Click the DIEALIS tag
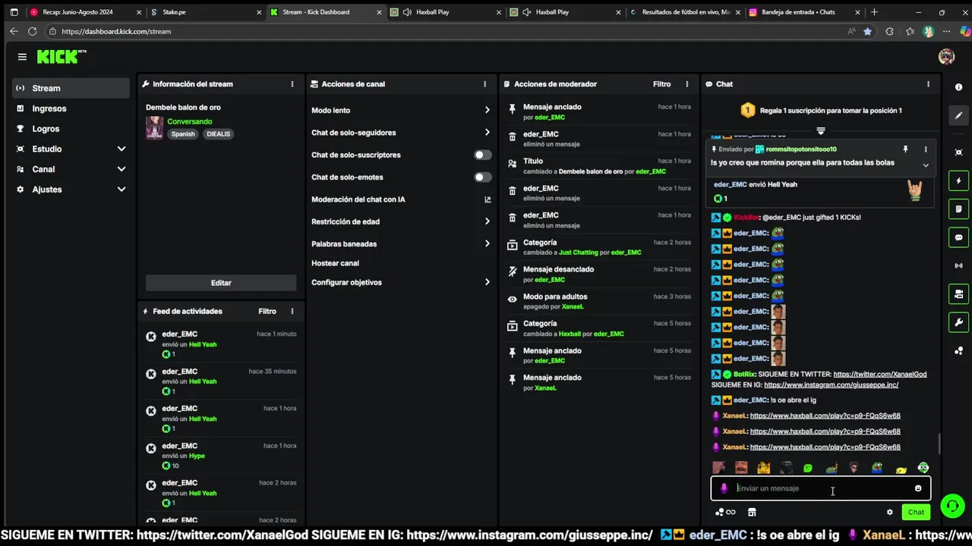Image resolution: width=972 pixels, height=546 pixels. tap(218, 134)
